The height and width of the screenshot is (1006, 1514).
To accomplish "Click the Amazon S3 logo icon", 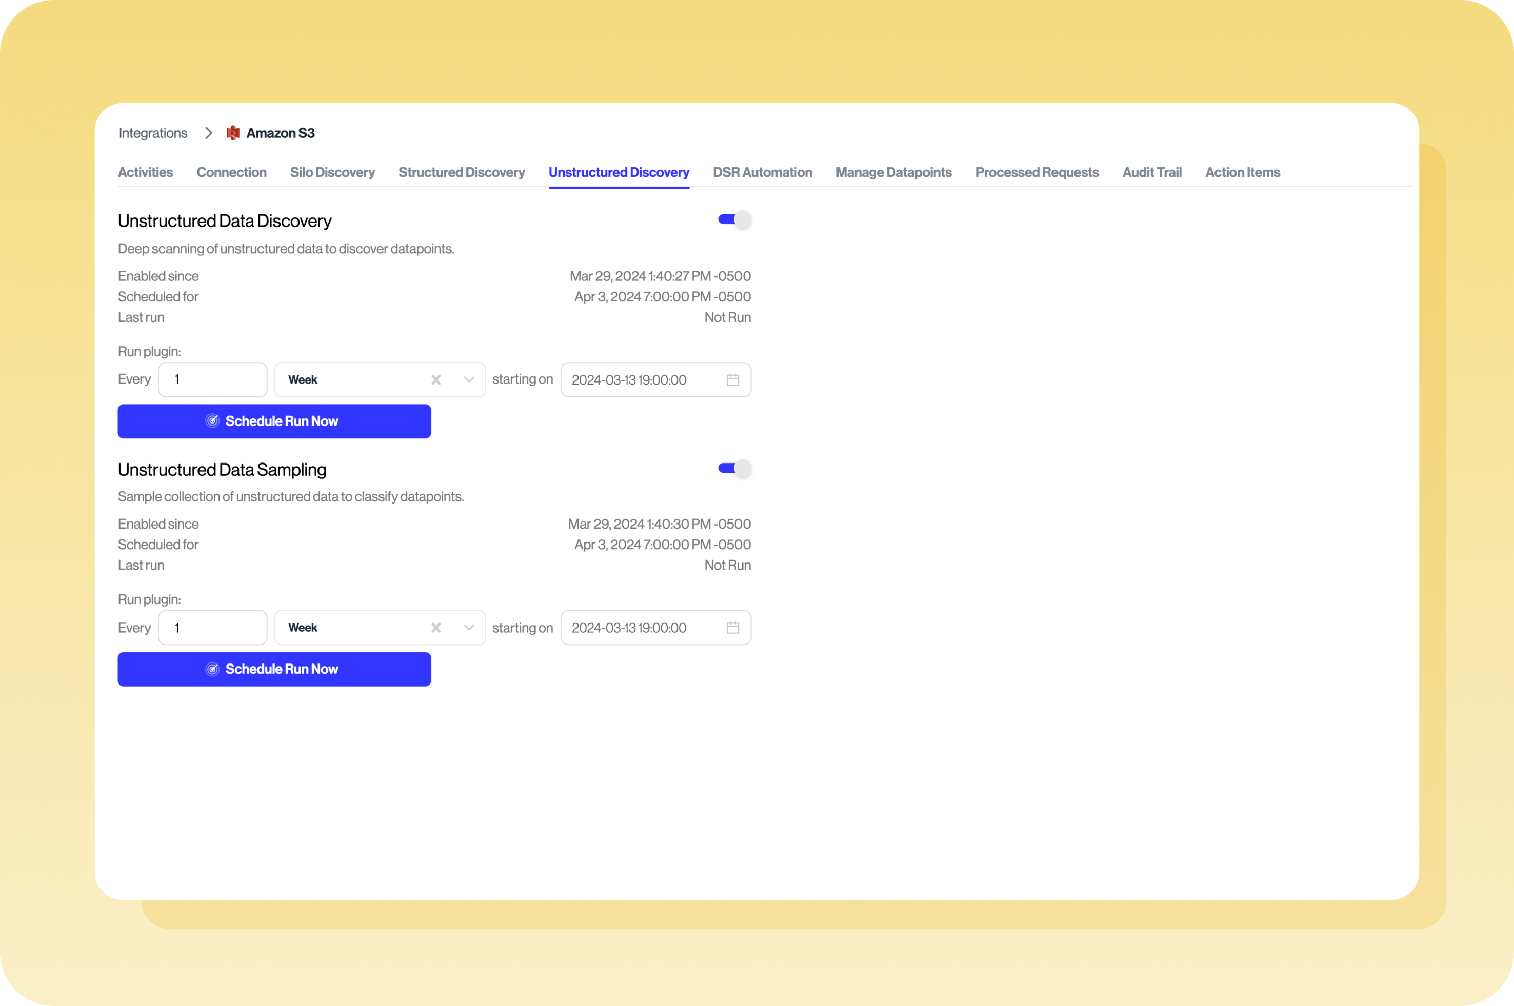I will 233,133.
